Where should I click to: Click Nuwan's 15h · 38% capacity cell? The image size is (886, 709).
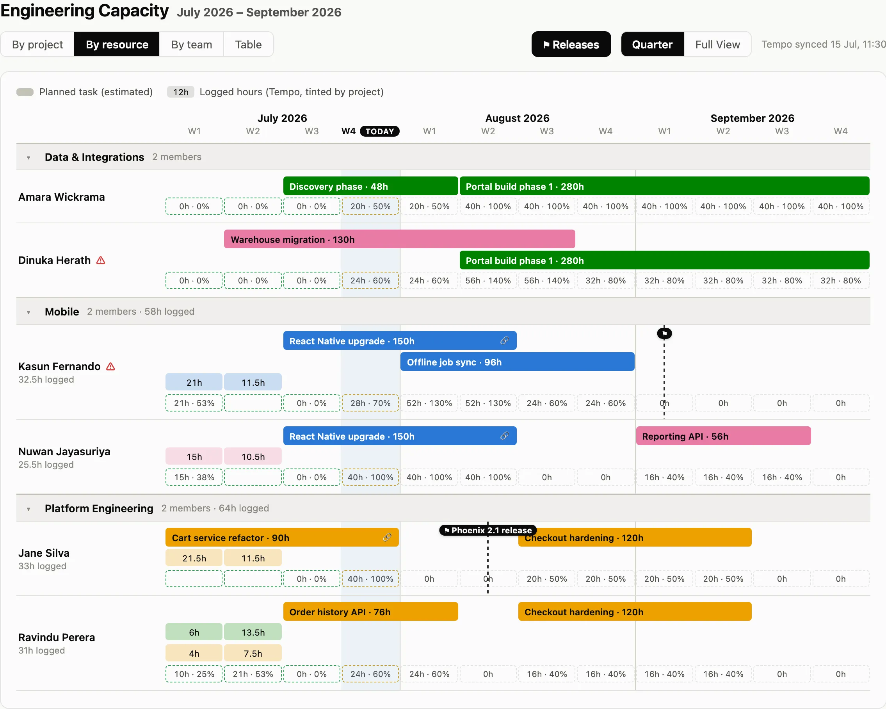tap(194, 477)
